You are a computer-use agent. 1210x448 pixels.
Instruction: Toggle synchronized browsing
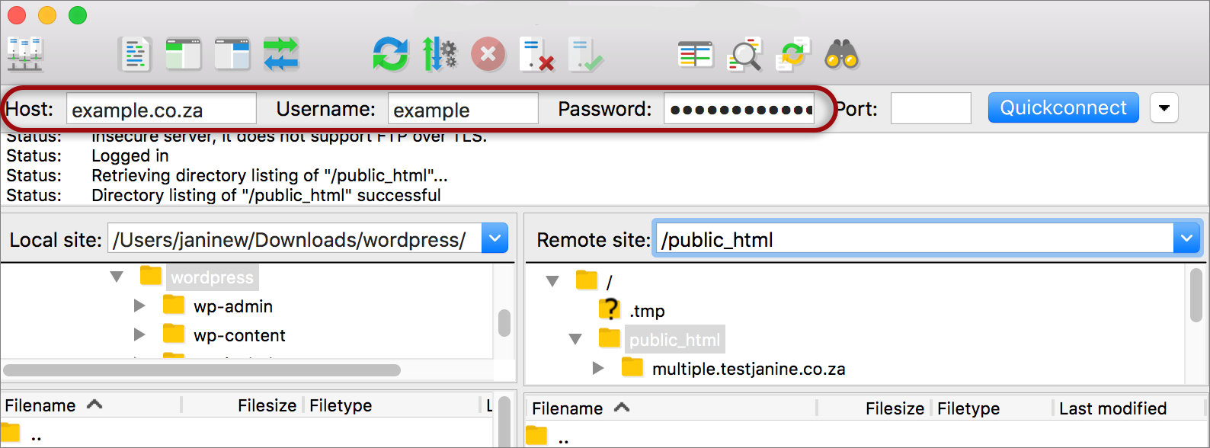point(793,55)
